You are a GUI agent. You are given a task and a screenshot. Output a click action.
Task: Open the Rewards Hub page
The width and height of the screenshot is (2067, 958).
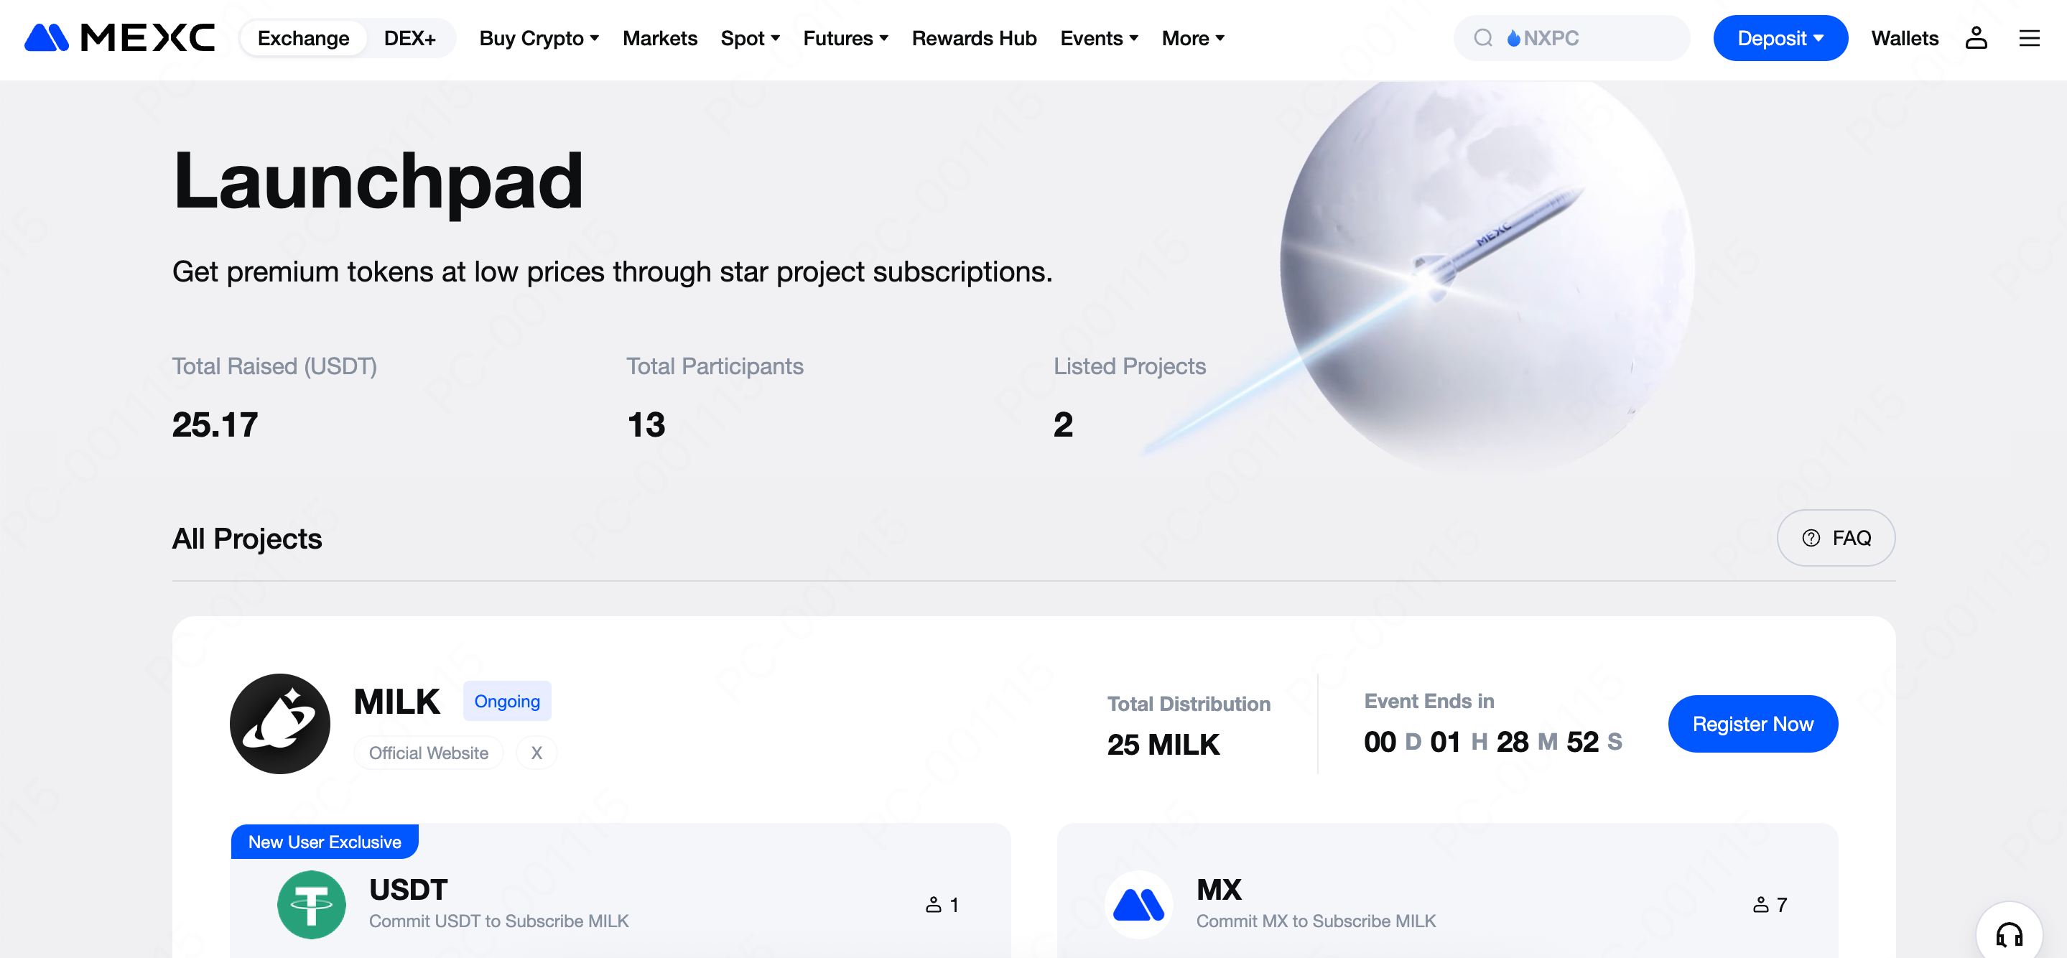[x=974, y=38]
